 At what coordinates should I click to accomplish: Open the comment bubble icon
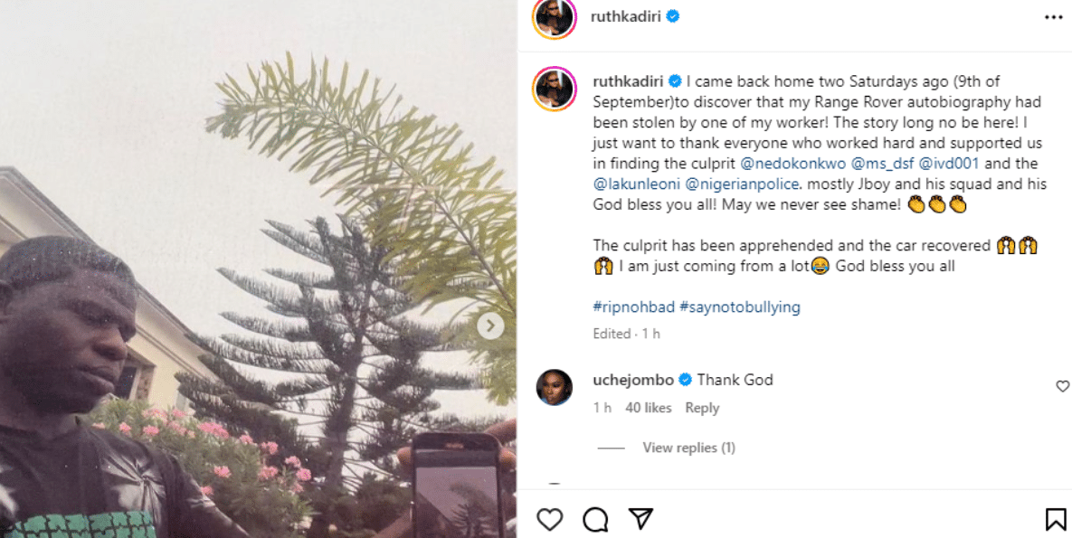tap(595, 519)
